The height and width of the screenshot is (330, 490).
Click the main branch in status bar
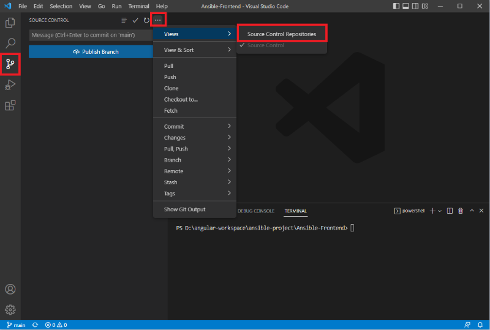tap(16, 325)
